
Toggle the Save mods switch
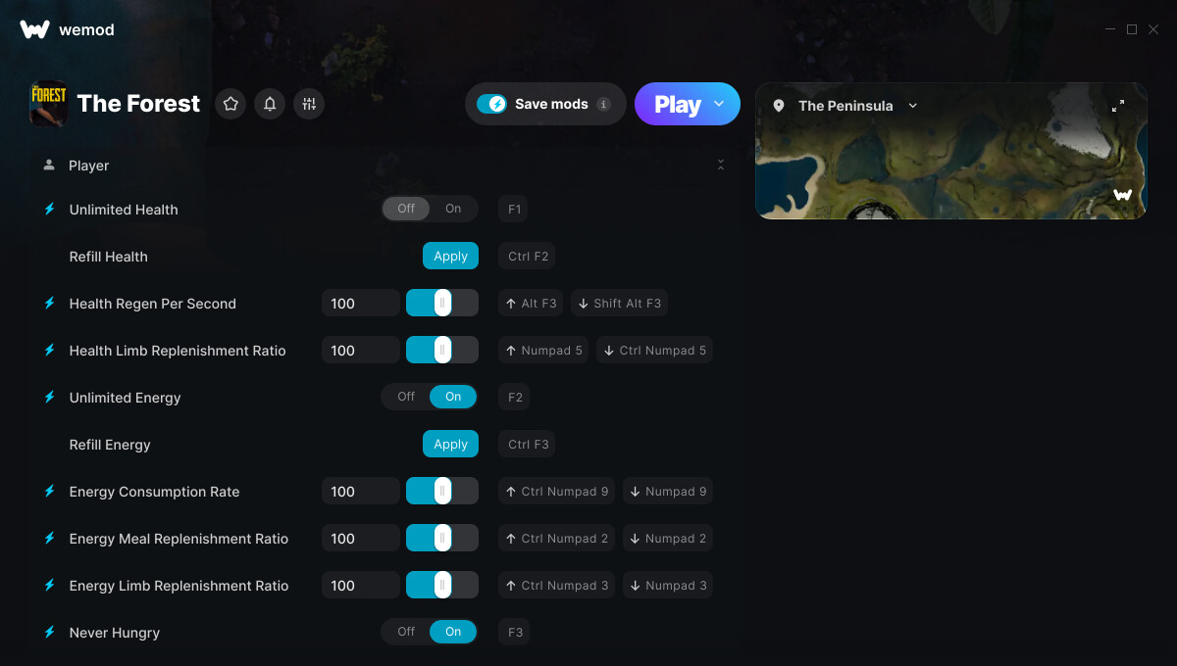click(x=491, y=104)
